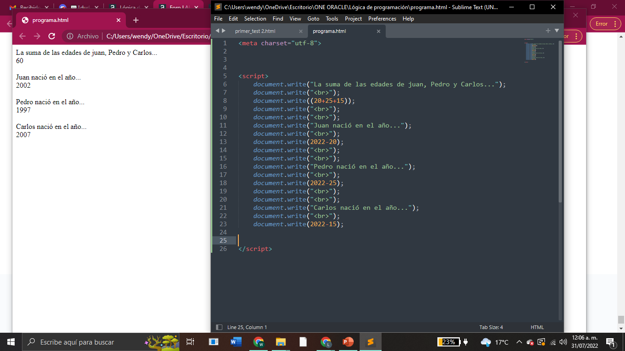Click the Error button in background Chrome
625x351 pixels.
tap(605, 24)
